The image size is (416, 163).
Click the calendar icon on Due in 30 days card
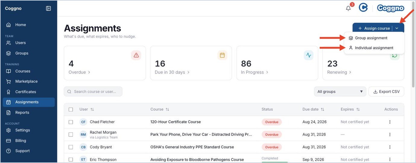222,55
